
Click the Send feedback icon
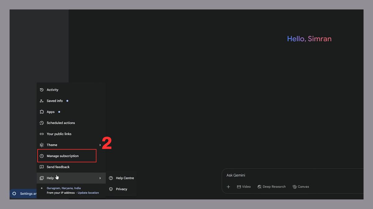click(x=42, y=167)
